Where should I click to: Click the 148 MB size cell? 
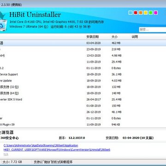pyautogui.click(x=116, y=93)
